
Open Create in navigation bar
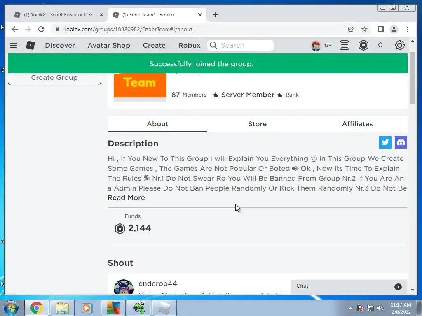pos(154,45)
